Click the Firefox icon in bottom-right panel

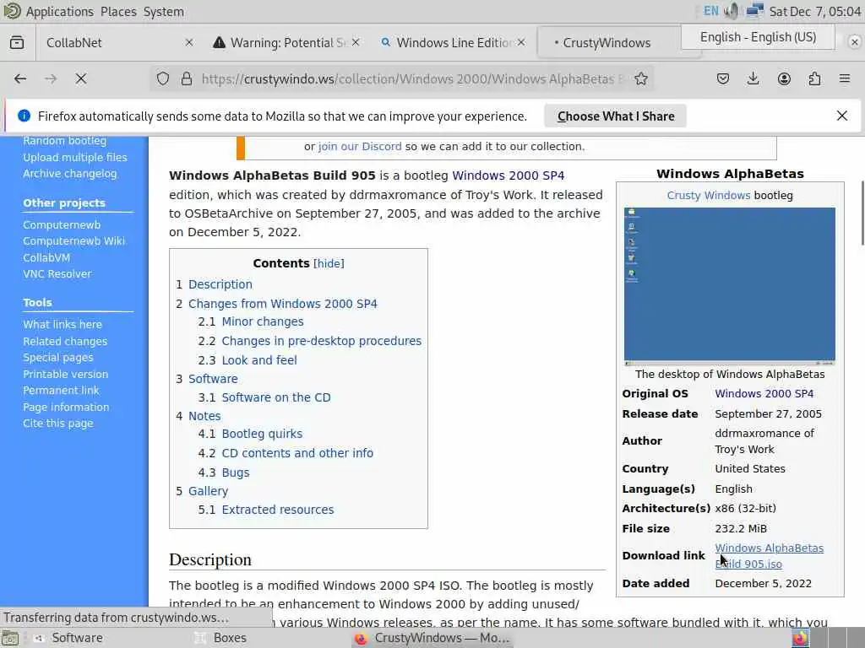800,638
